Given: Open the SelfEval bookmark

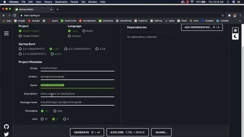Looking at the screenshot, I should click(x=156, y=21).
